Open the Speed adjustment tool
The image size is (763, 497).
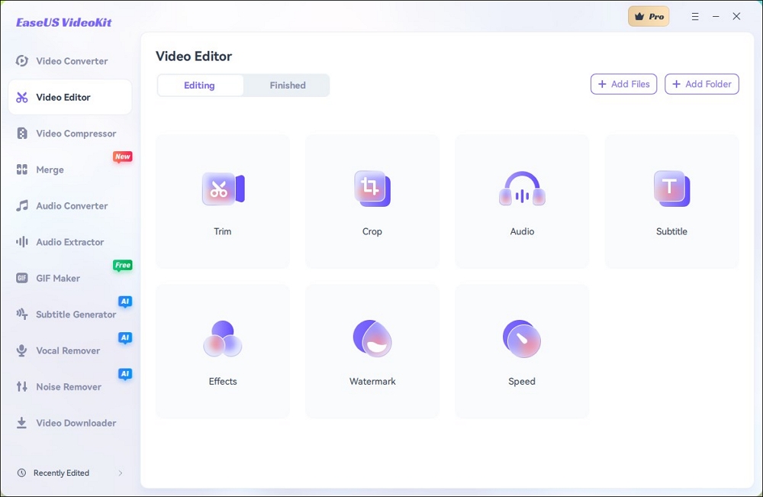pyautogui.click(x=521, y=350)
